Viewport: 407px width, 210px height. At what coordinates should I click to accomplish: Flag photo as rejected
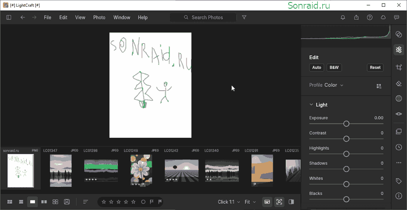160,202
